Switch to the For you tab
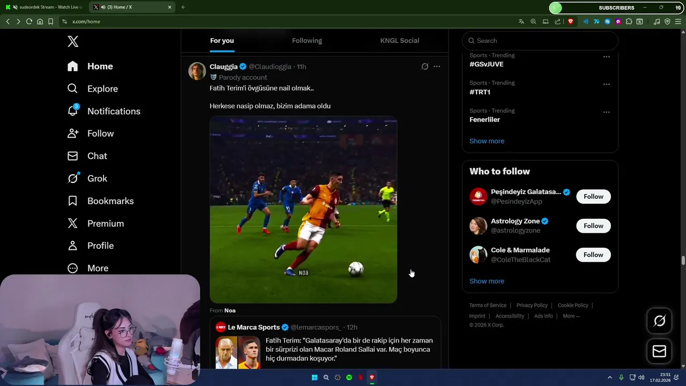Screen dimensions: 686x386 (x=222, y=41)
